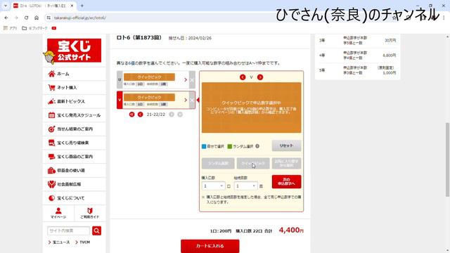The image size is (450, 253).
Task: Jump to first page of rows
Action: [131, 115]
